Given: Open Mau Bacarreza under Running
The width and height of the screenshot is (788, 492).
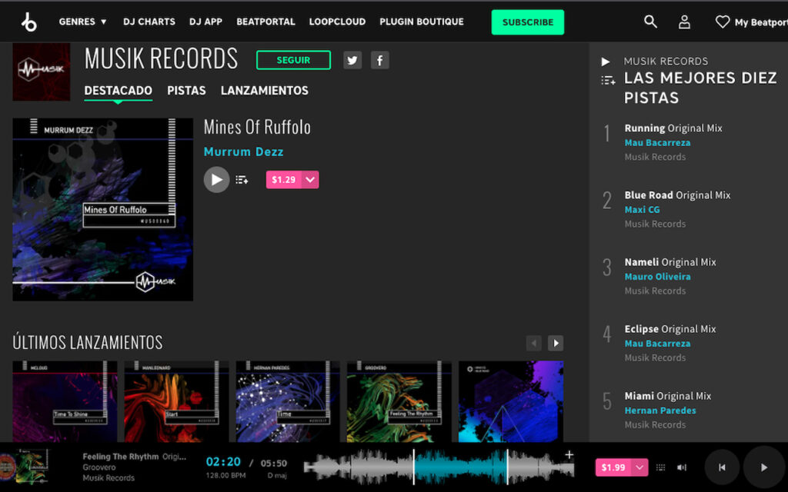Looking at the screenshot, I should coord(657,142).
